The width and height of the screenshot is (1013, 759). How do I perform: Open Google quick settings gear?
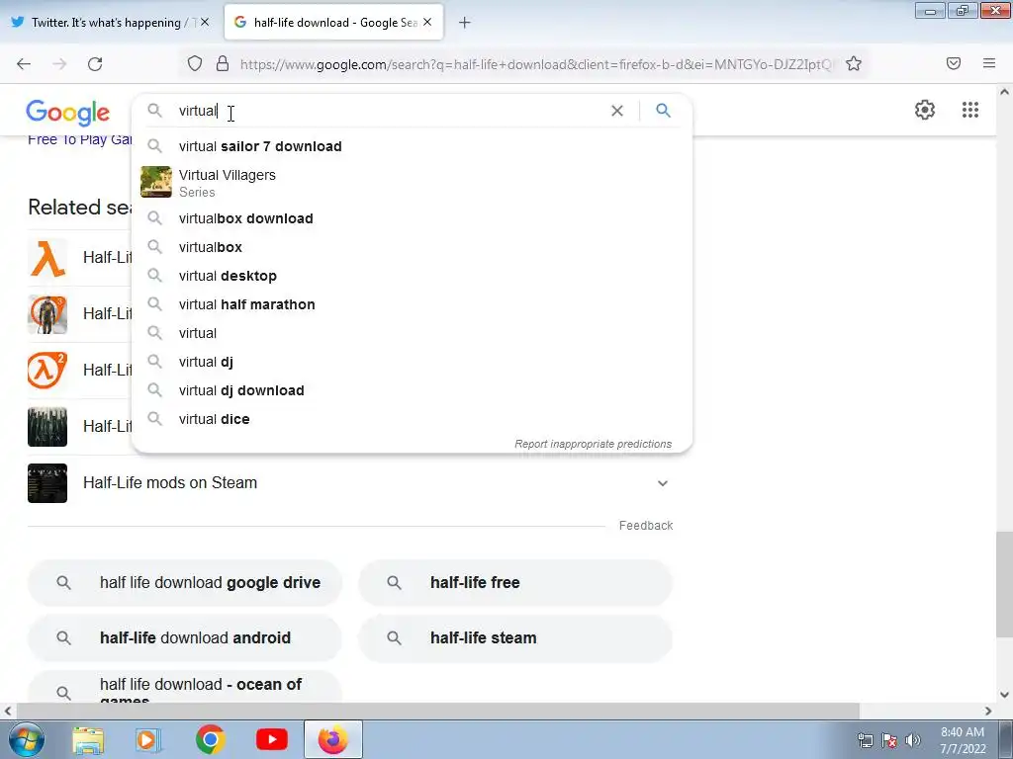(925, 110)
